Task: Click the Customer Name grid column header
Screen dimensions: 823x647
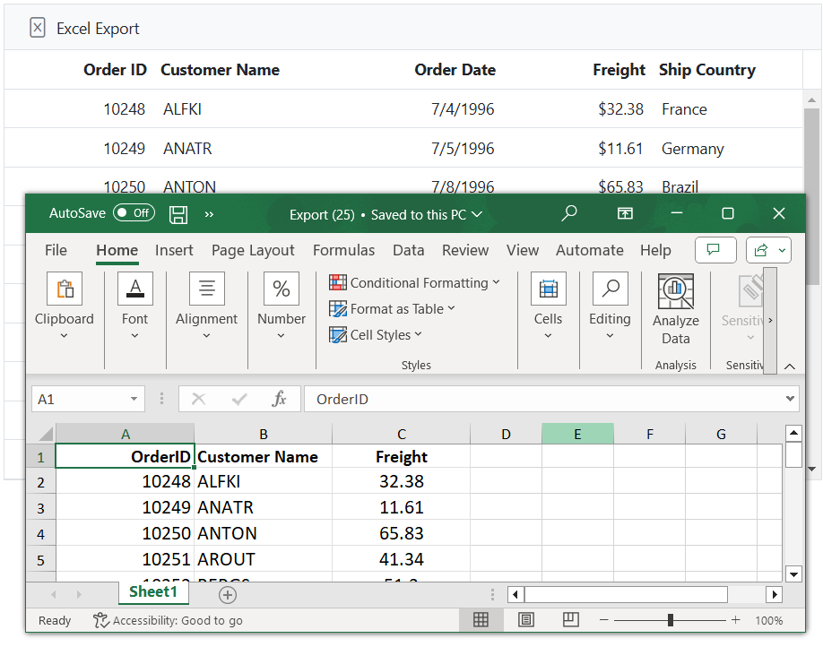Action: point(220,70)
